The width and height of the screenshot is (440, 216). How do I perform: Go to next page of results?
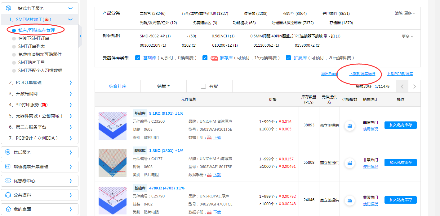[415, 87]
